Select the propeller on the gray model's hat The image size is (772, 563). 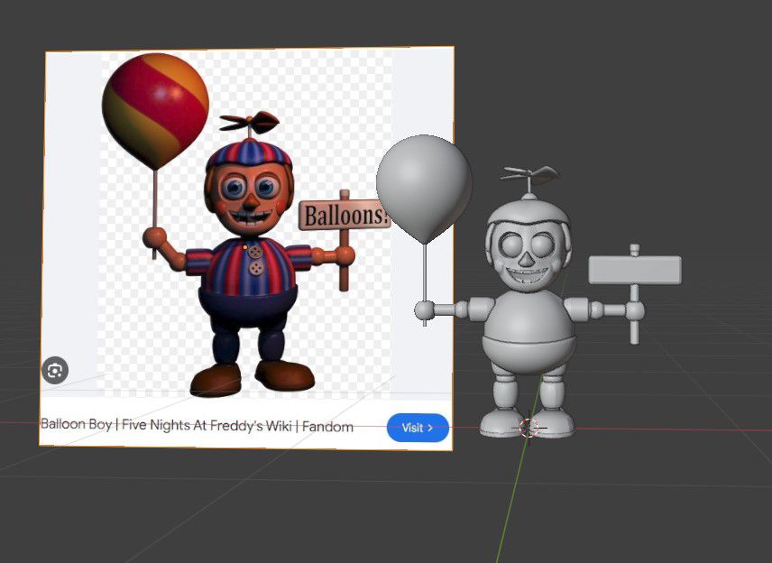pos(529,175)
